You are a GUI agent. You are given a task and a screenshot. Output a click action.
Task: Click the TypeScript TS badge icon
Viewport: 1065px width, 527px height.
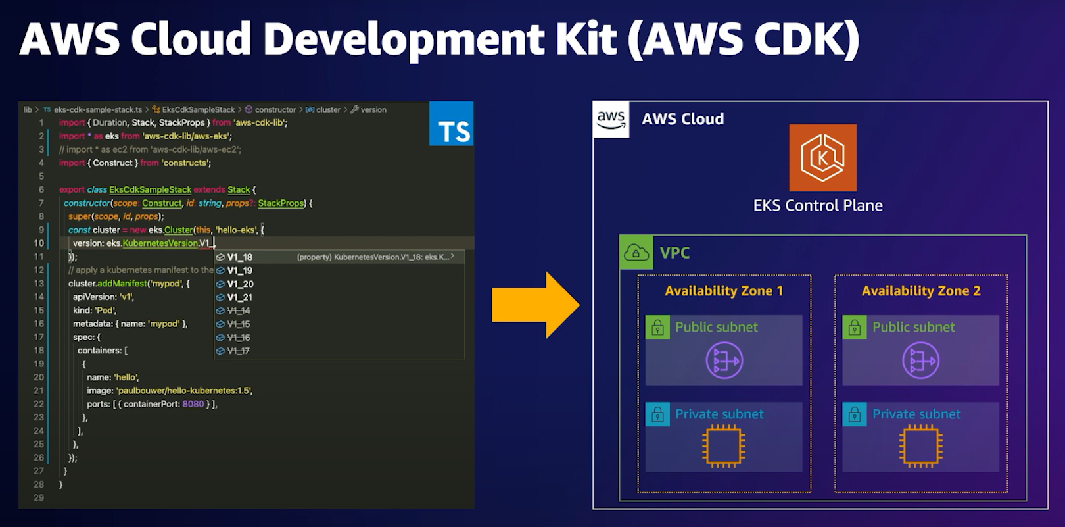click(451, 123)
